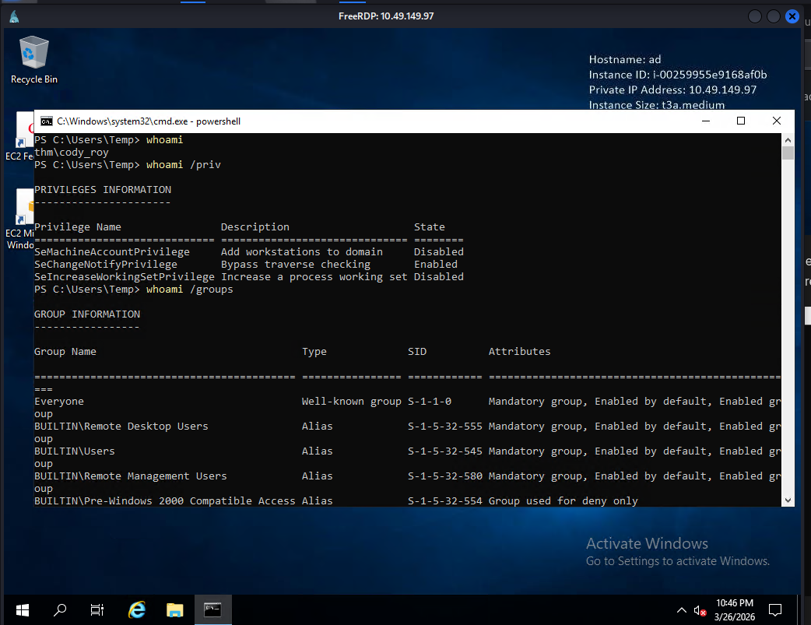Click the console scrollbar up arrow
811x625 pixels.
(788, 139)
